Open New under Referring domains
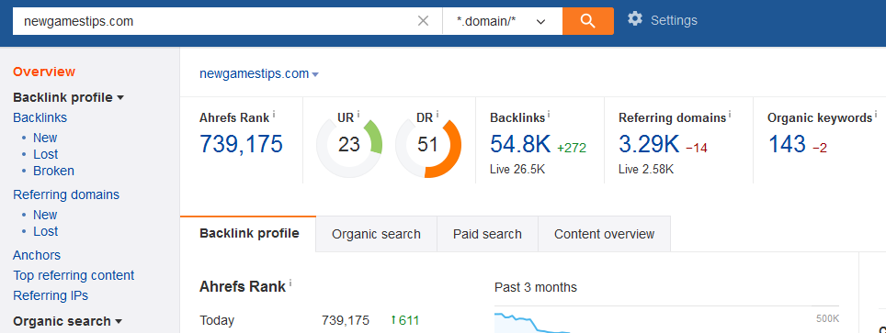The height and width of the screenshot is (333, 886). [x=45, y=215]
